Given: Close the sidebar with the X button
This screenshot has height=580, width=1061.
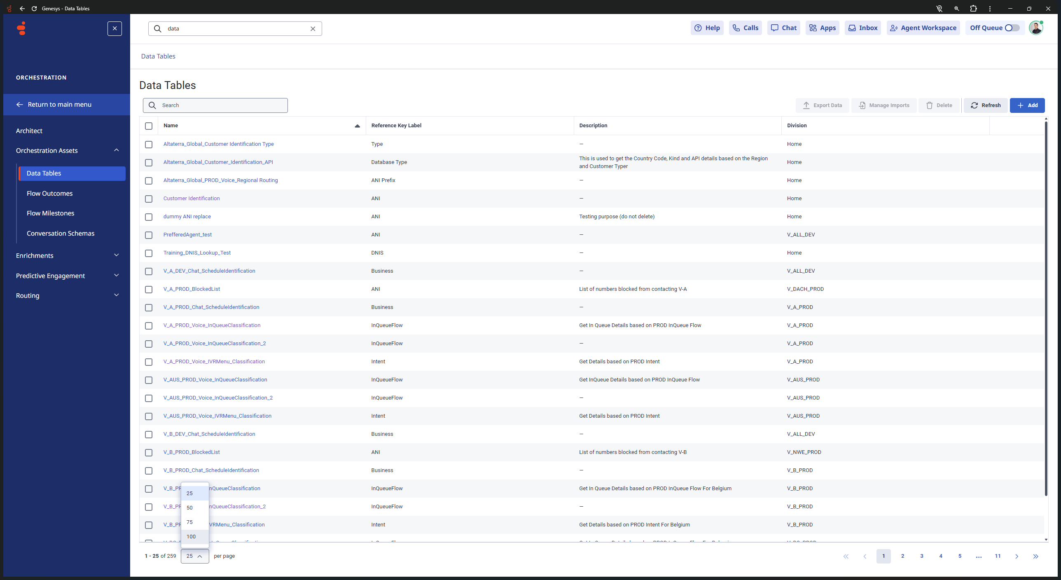Looking at the screenshot, I should pos(115,28).
